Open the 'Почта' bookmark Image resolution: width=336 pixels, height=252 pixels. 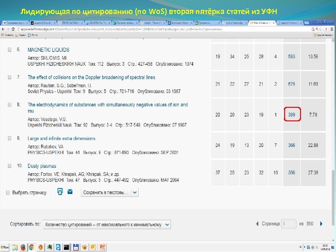coord(33,35)
